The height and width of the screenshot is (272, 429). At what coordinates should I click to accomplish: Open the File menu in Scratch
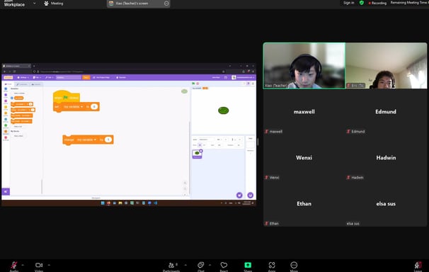pos(37,77)
